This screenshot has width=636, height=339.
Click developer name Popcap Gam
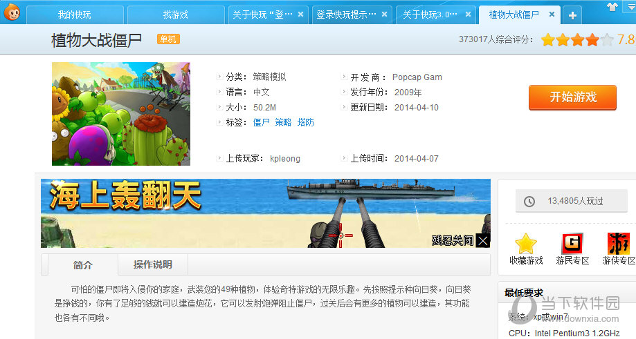click(x=417, y=77)
